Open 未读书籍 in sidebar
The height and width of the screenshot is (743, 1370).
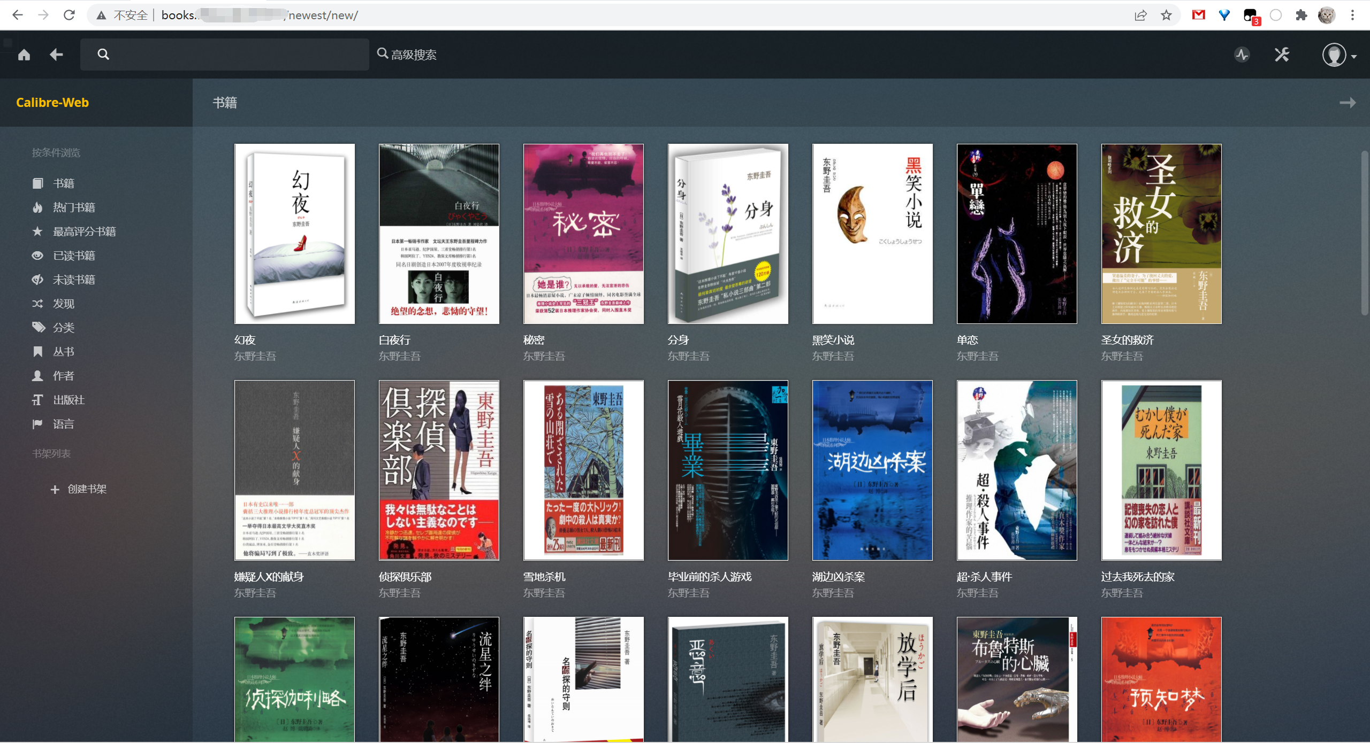pos(64,280)
